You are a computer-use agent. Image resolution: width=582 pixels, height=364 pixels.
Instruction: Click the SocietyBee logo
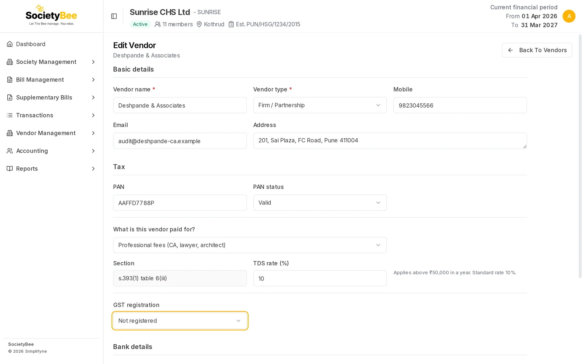pos(51,15)
